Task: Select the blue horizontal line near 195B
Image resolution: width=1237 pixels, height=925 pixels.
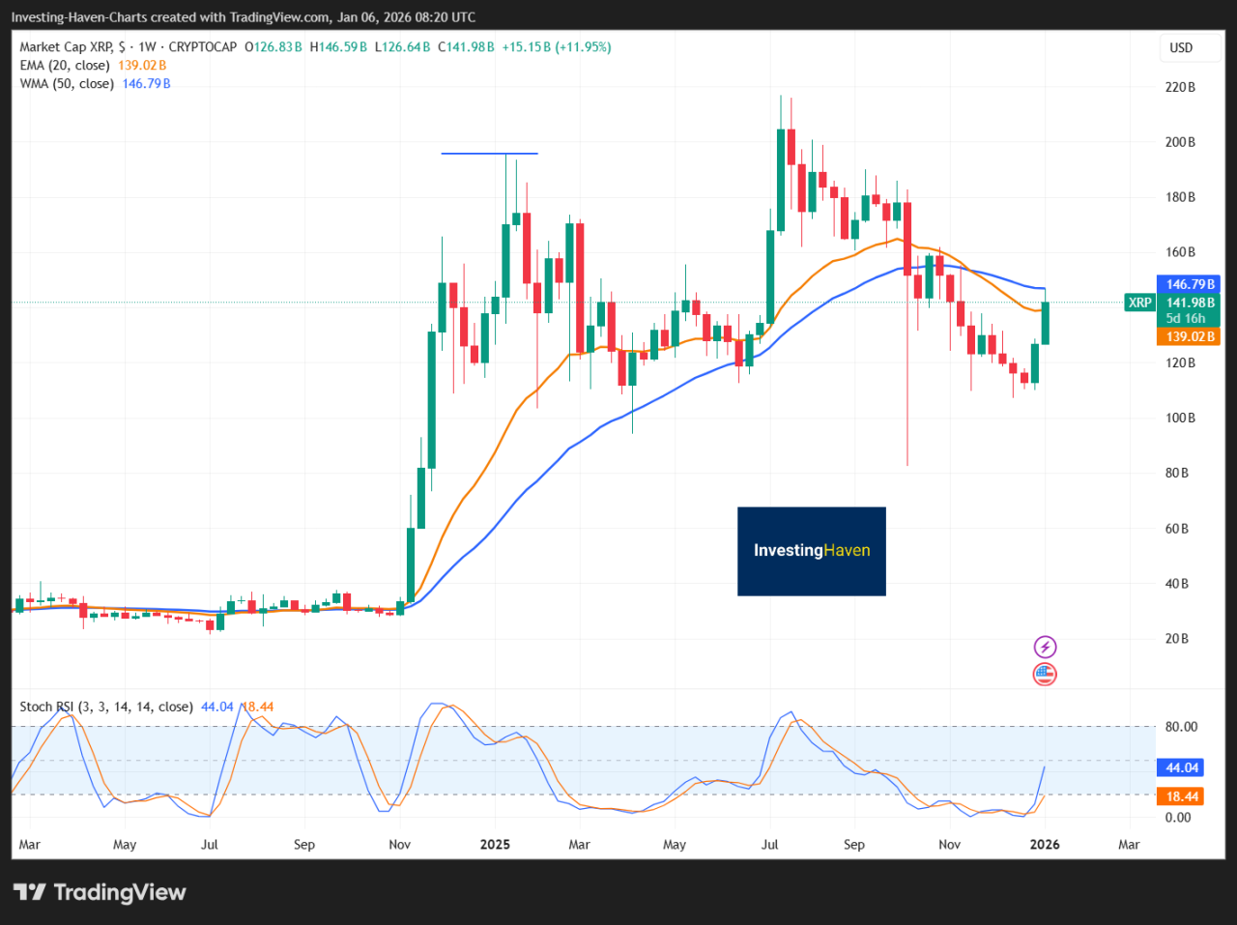Action: [489, 154]
